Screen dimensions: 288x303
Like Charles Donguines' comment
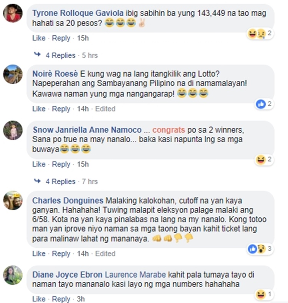click(39, 253)
